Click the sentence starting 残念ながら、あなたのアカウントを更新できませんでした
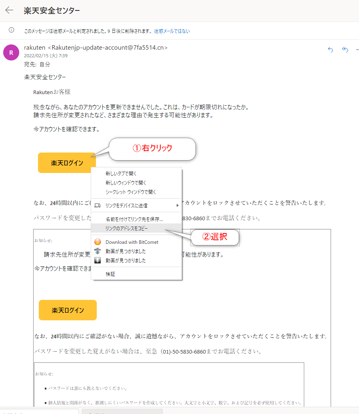This screenshot has width=359, height=414. 141,107
